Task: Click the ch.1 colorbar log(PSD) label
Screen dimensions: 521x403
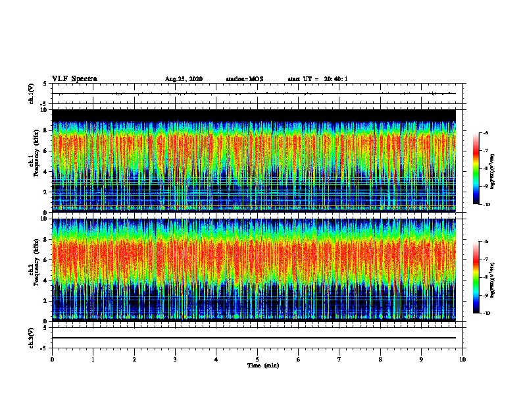Action: pyautogui.click(x=493, y=171)
